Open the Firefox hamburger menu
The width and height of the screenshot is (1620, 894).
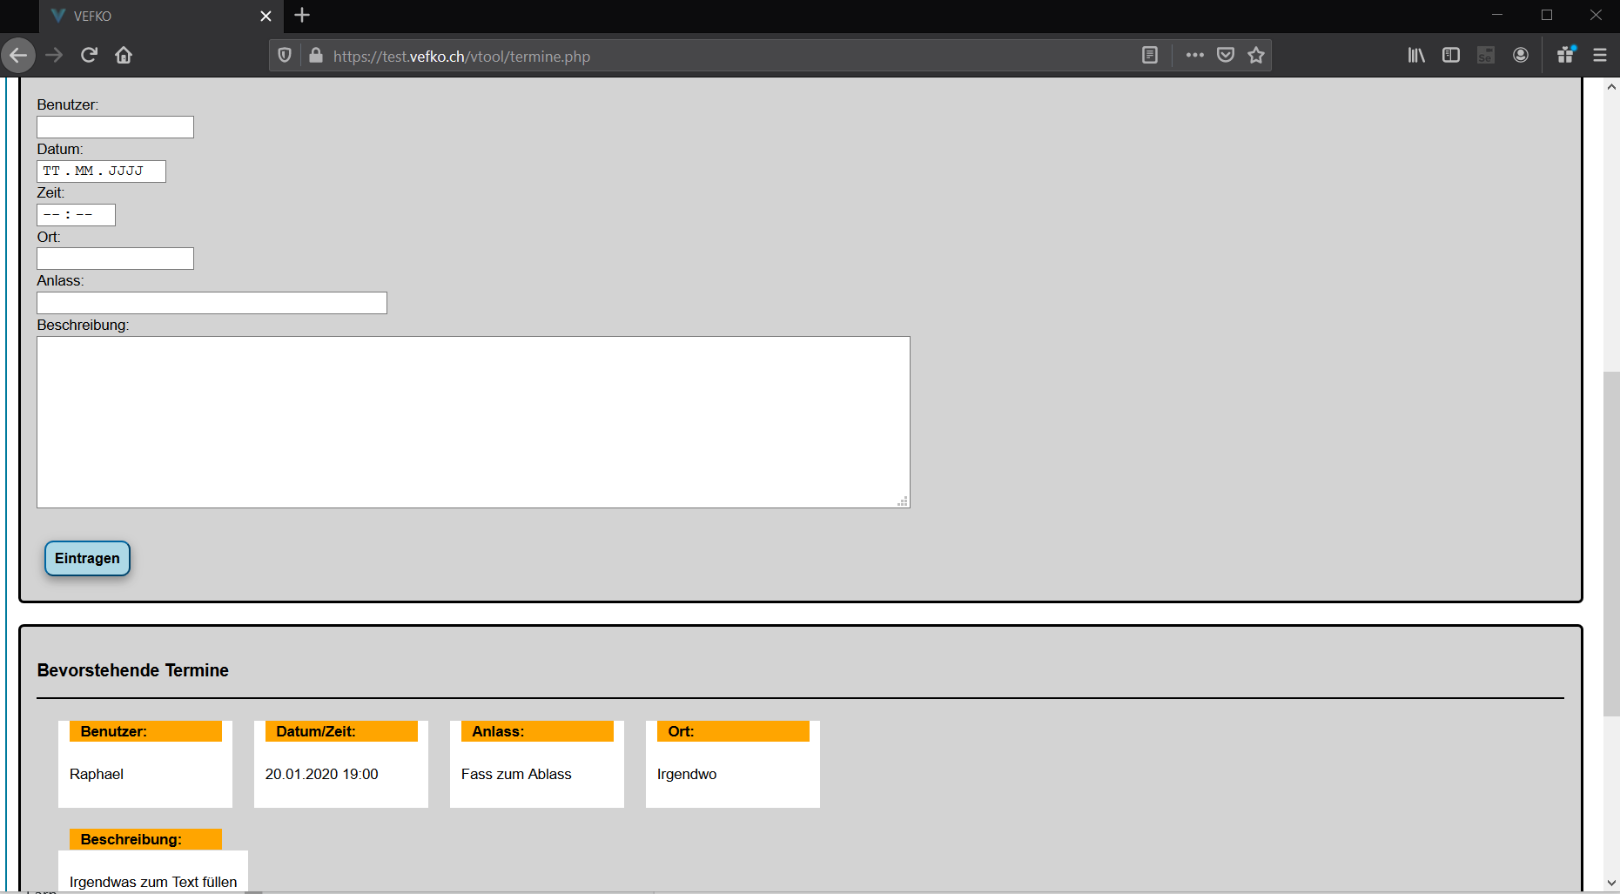(x=1600, y=56)
